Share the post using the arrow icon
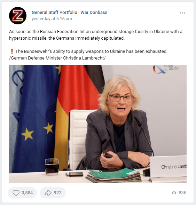Image resolution: width=196 pixels, height=205 pixels. [x=48, y=193]
